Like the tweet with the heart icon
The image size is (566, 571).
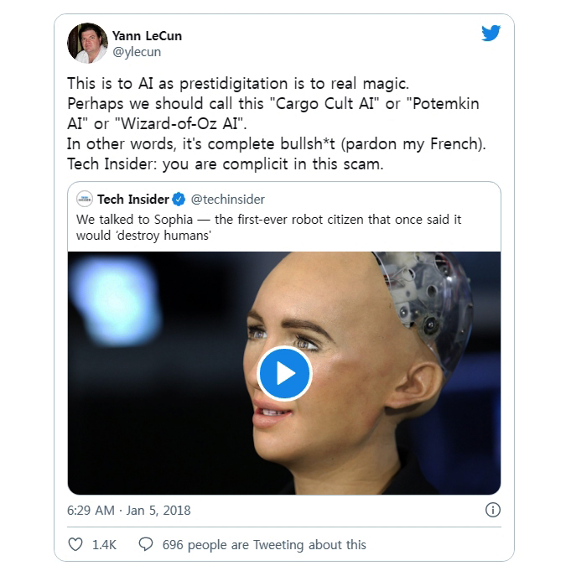[75, 544]
